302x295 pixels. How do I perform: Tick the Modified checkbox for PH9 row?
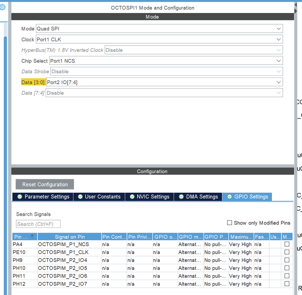pos(287,260)
